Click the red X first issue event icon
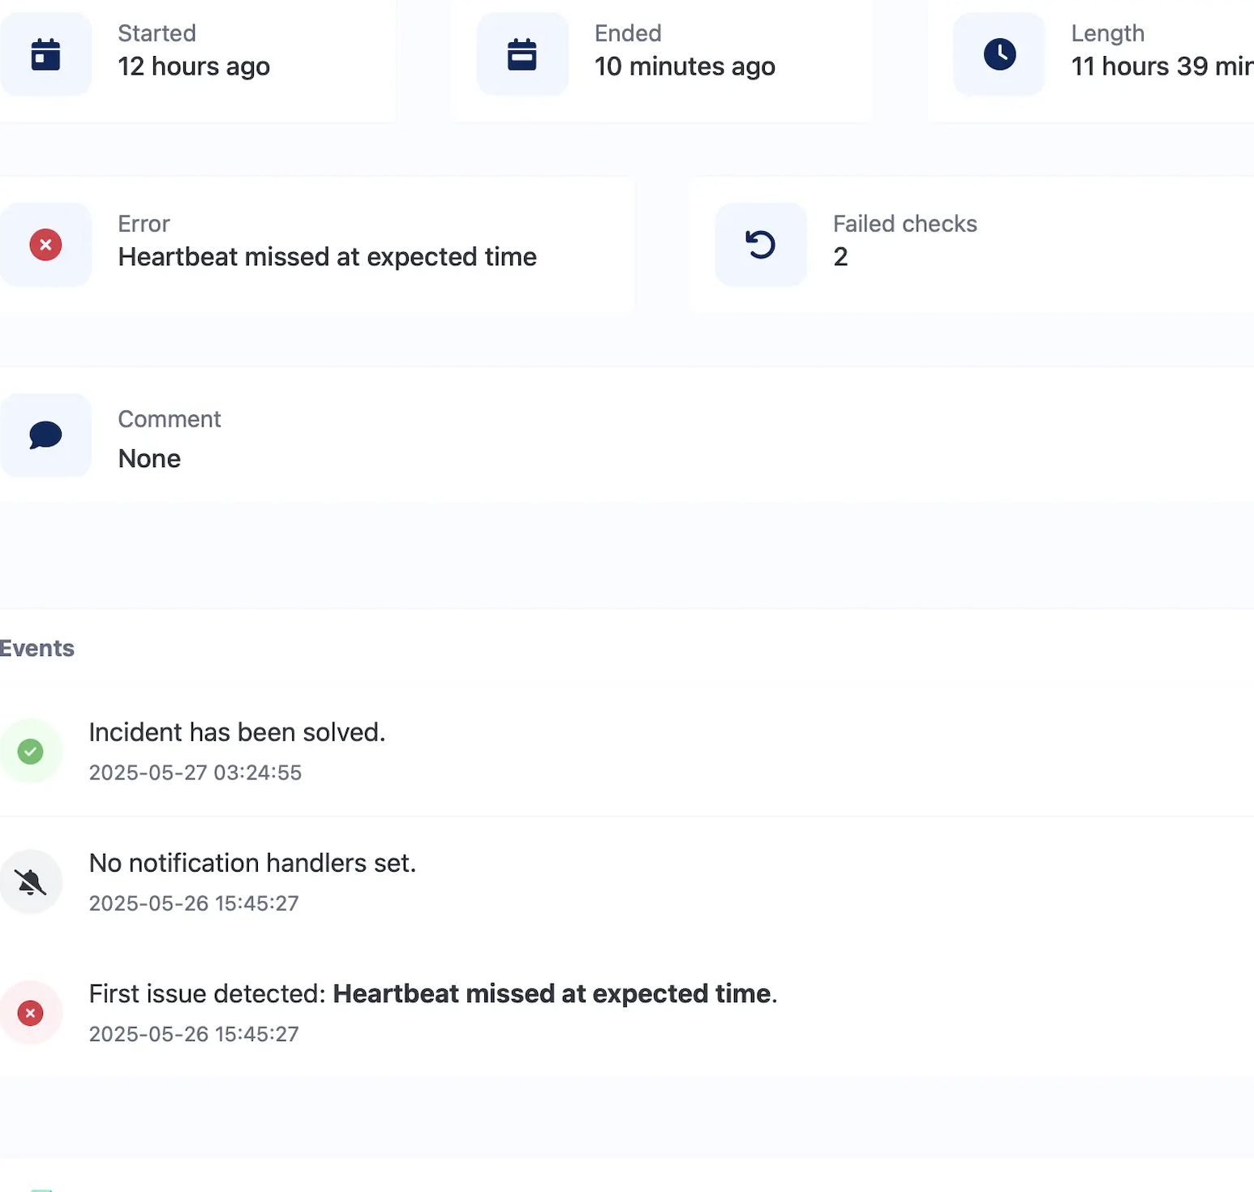Image resolution: width=1254 pixels, height=1192 pixels. coord(31,1013)
